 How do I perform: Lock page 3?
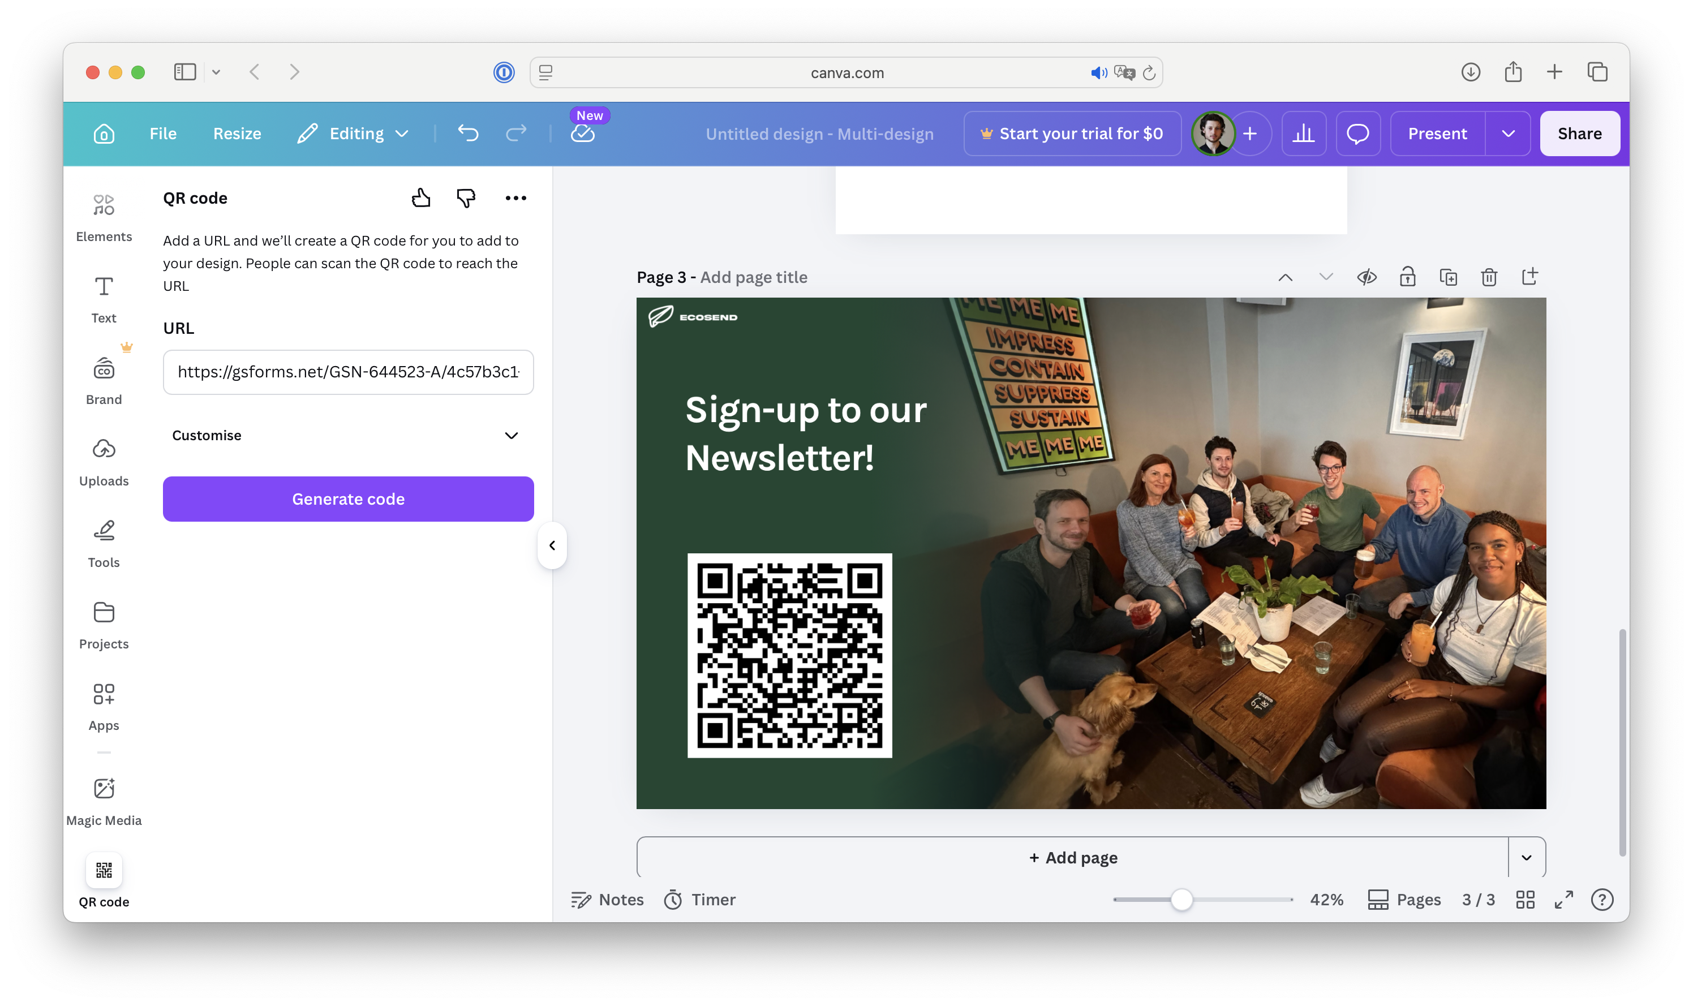[x=1408, y=277]
